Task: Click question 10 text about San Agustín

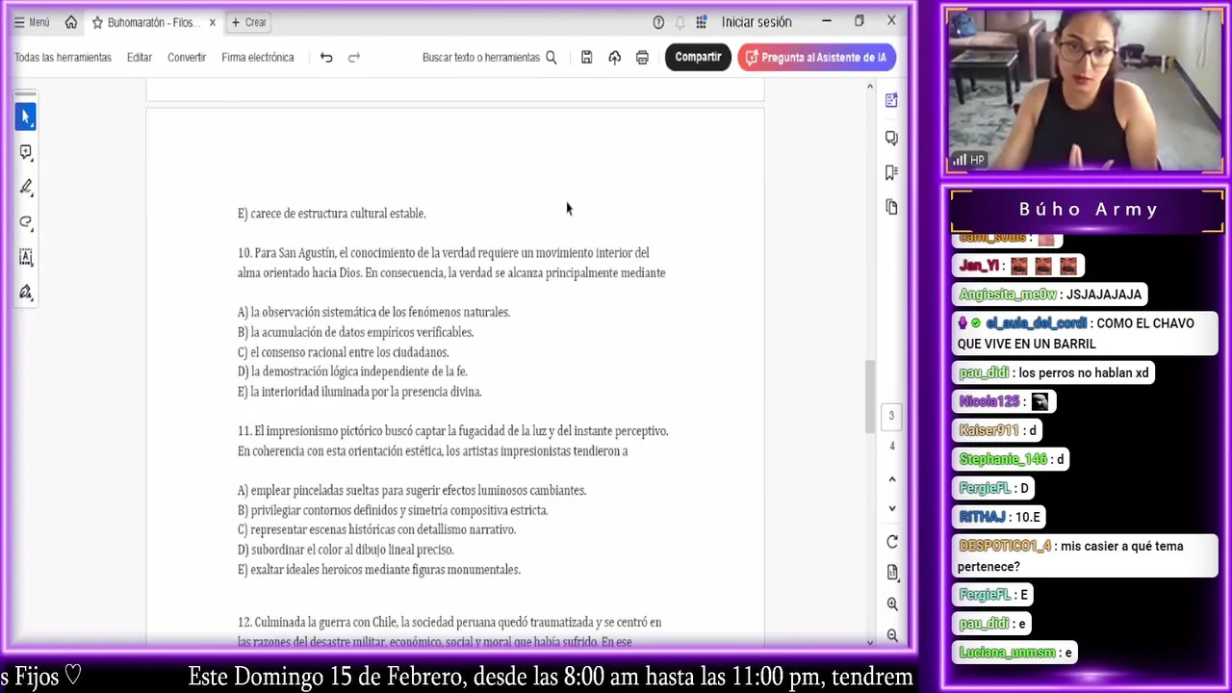Action: tap(451, 263)
